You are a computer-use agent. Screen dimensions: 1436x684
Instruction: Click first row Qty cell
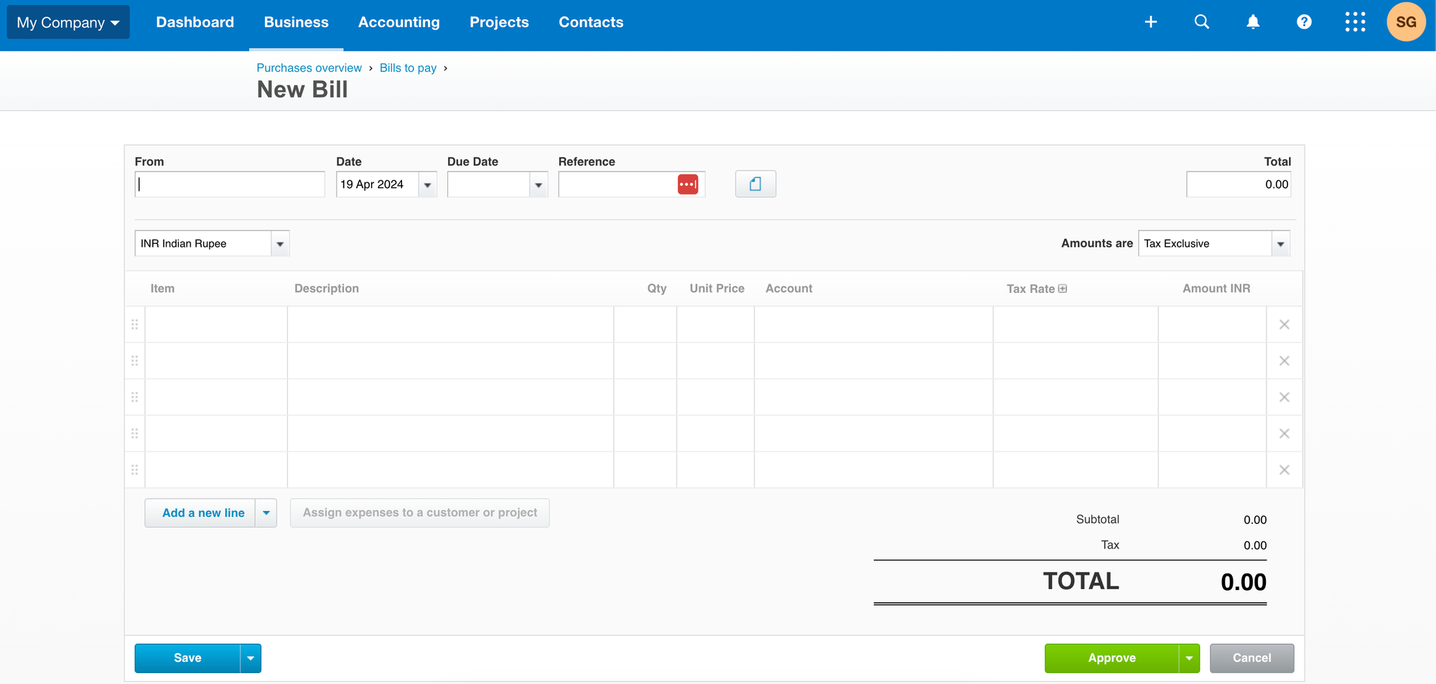point(645,324)
